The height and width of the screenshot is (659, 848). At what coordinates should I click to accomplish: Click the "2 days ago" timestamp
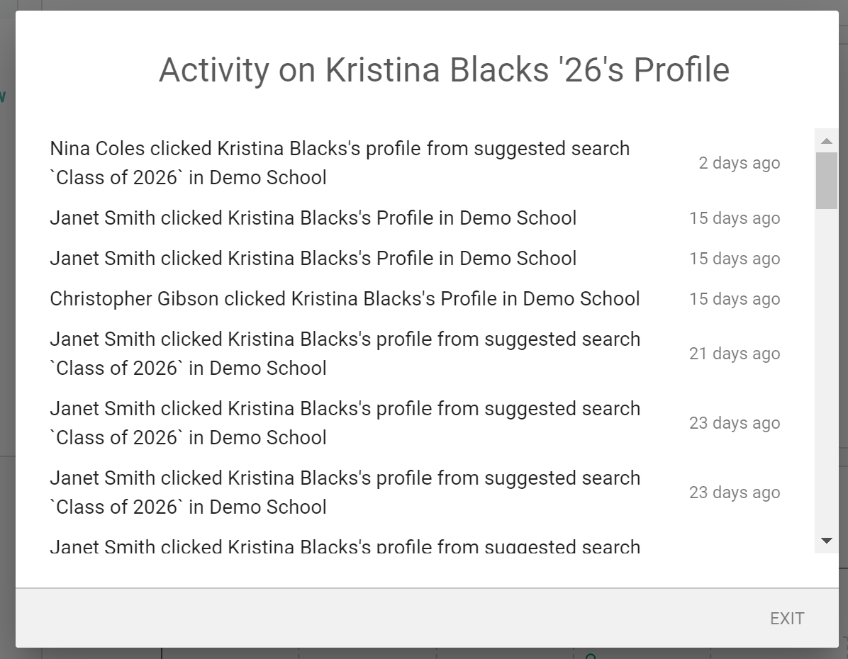pos(739,163)
